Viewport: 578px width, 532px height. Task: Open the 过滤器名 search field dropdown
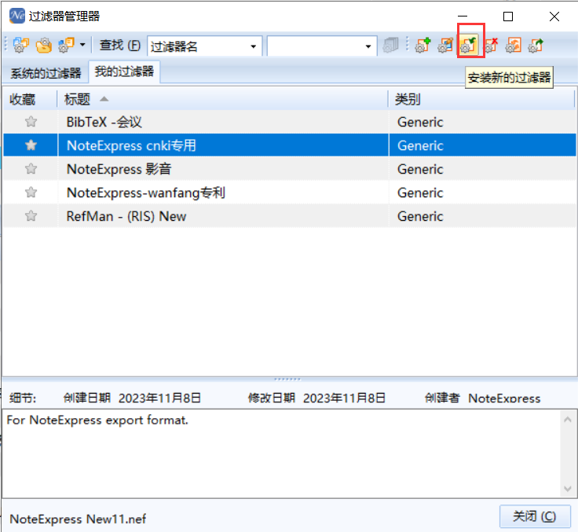tap(253, 46)
